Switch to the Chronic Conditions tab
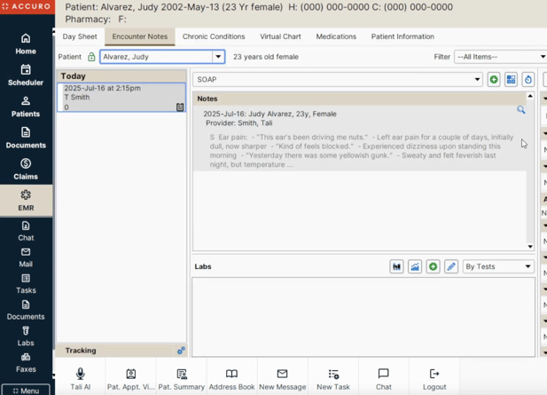The image size is (547, 395). pos(213,36)
